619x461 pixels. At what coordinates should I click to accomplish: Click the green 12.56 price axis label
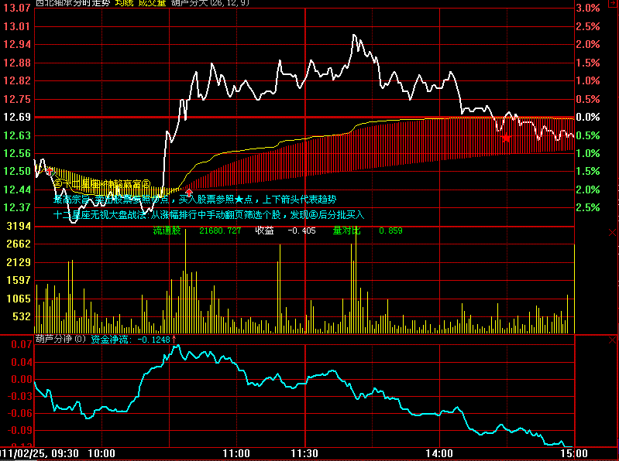click(x=16, y=153)
